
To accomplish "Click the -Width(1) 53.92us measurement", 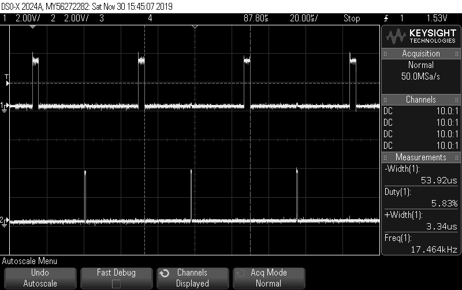I will point(421,174).
